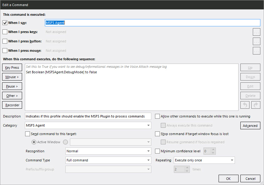Increase the repeat times spinner
Image resolution: width=264 pixels, height=185 pixels.
click(187, 168)
